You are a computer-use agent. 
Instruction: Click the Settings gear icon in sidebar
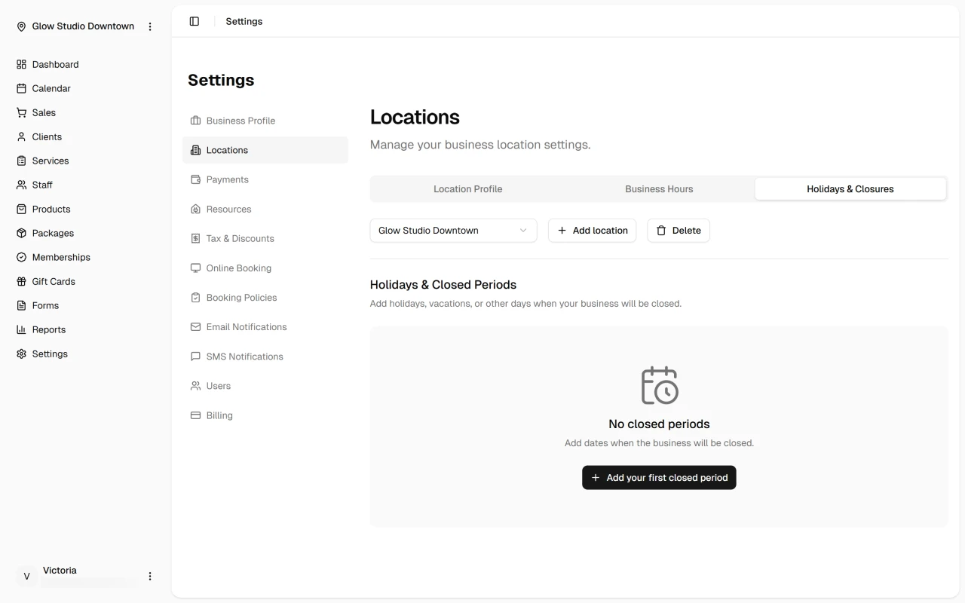tap(21, 354)
